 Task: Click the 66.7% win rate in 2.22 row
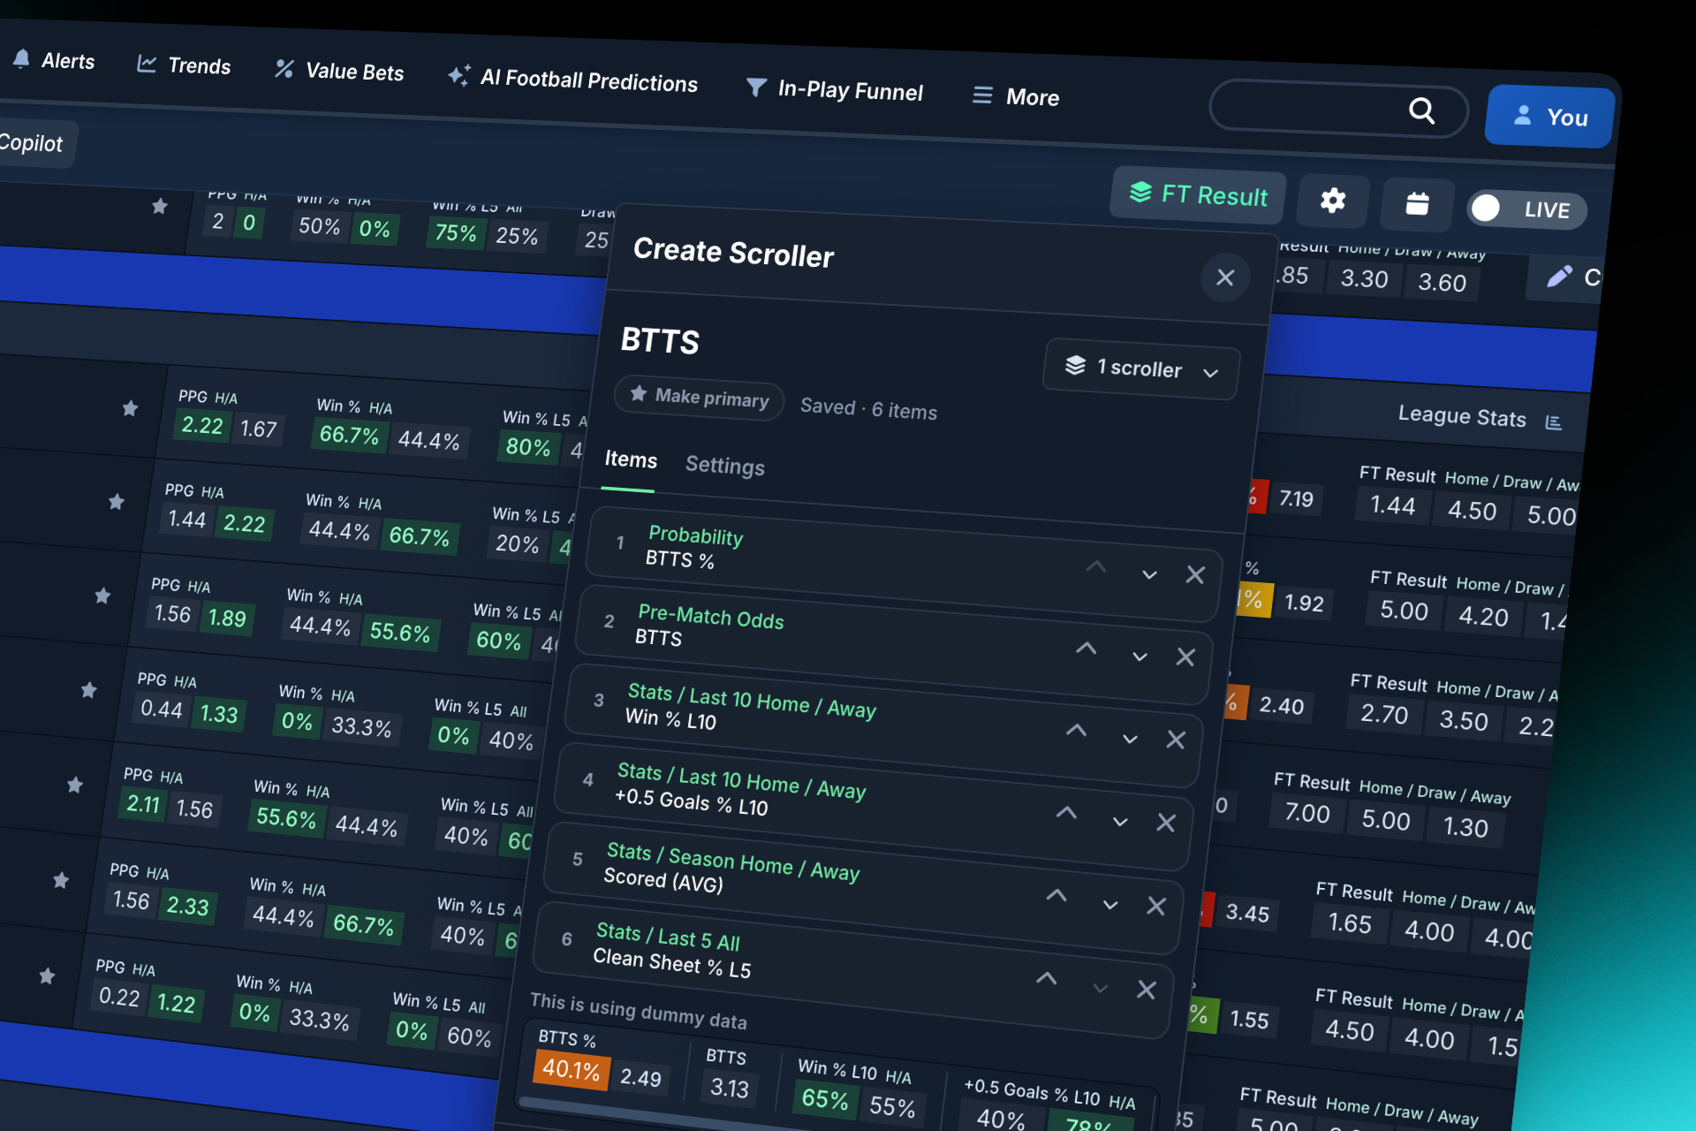click(x=349, y=435)
